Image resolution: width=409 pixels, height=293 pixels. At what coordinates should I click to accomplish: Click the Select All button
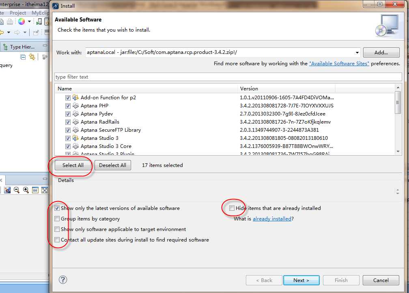click(73, 165)
